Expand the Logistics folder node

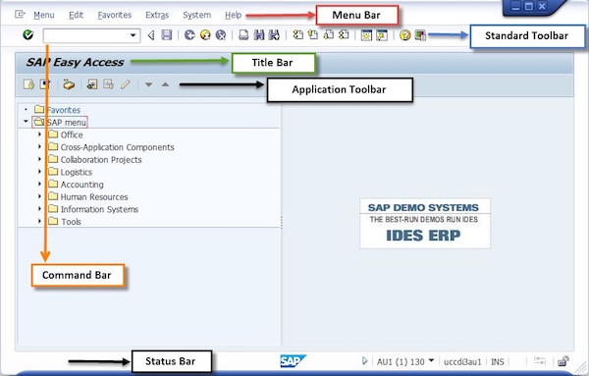[40, 171]
